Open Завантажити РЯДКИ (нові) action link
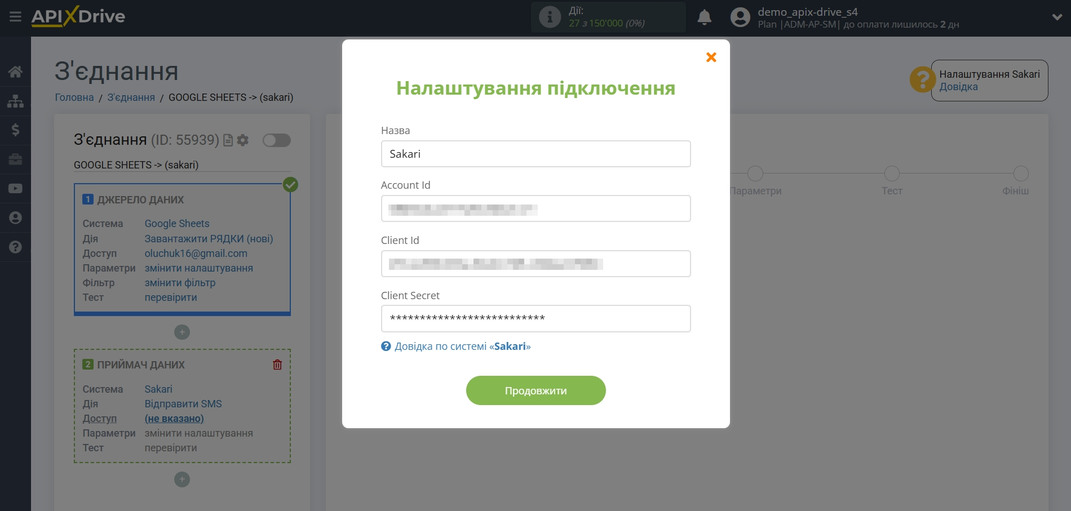This screenshot has width=1071, height=511. pyautogui.click(x=209, y=239)
